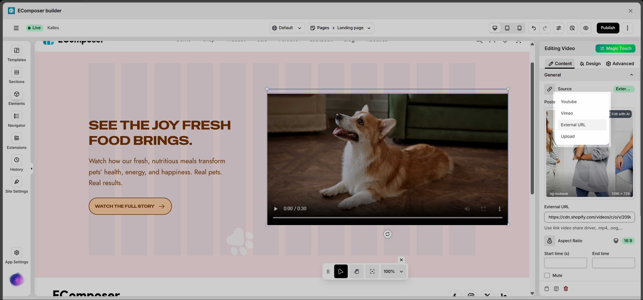Click the External URL input field
Viewport: 643px width, 300px height.
click(589, 217)
